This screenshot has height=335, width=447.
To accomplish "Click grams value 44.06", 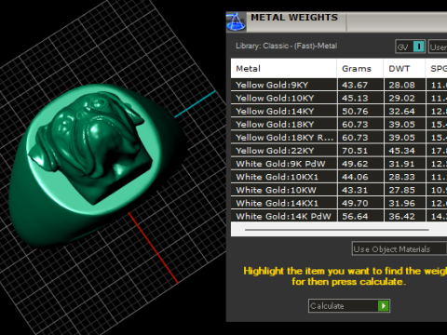I will pos(355,177).
